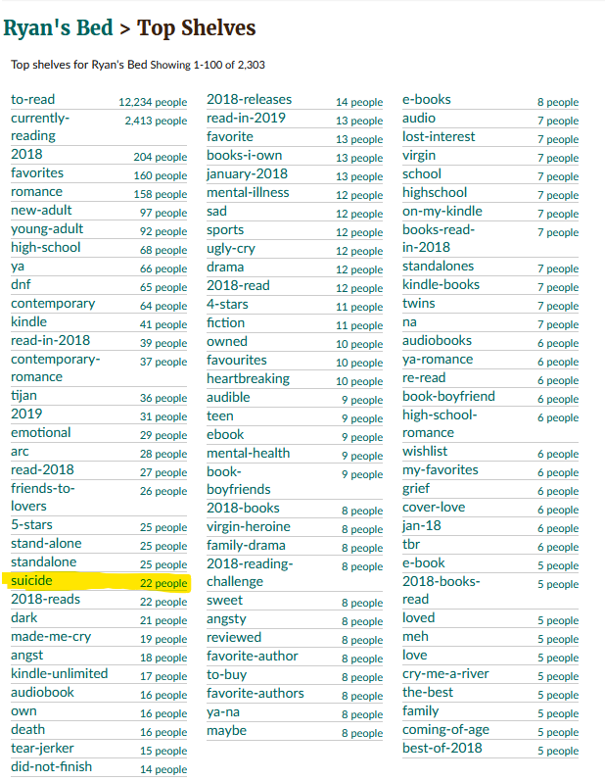This screenshot has height=781, width=605.
Task: Select the angsty shelf link
Action: click(227, 619)
